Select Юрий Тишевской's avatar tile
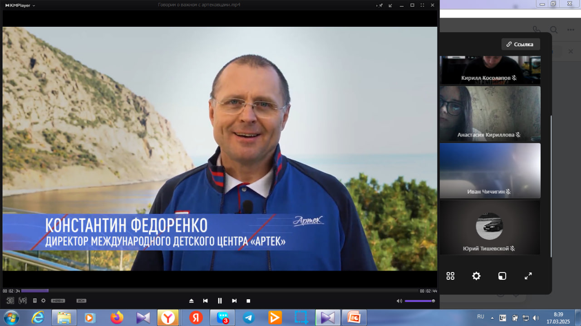Screen dimensions: 581x326 coord(490,227)
